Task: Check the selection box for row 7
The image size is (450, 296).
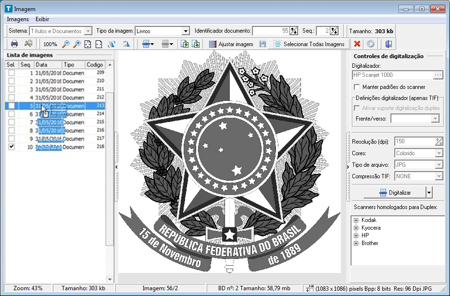Action: coord(11,122)
